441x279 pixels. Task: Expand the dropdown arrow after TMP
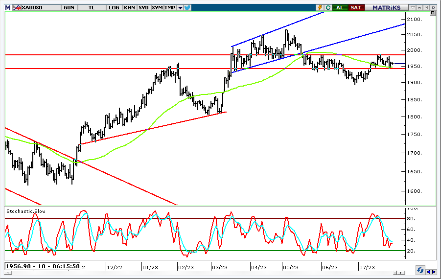point(180,7)
